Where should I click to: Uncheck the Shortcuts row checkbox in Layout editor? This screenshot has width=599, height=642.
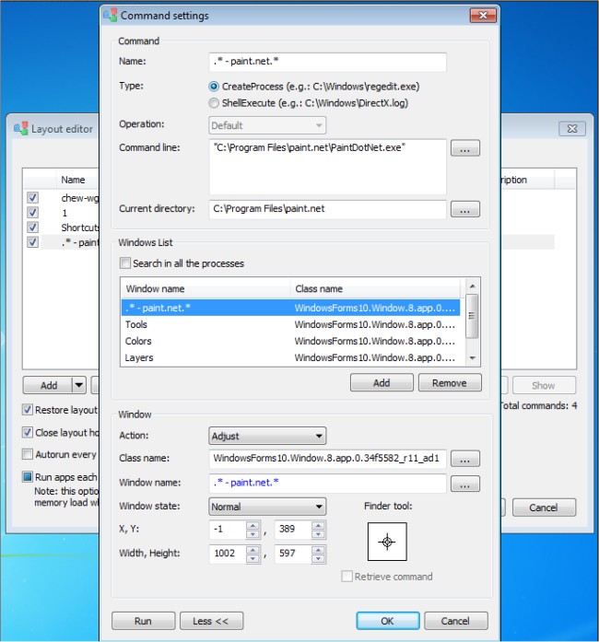[x=32, y=227]
